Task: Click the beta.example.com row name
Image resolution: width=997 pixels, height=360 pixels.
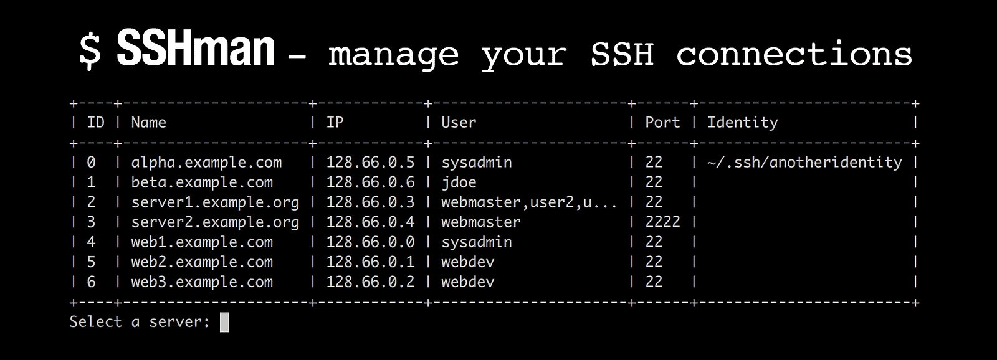Action: tap(202, 182)
